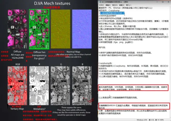Click the '1024x2048' text under Diffuse
This screenshot has width=171, height=121.
tap(18, 58)
